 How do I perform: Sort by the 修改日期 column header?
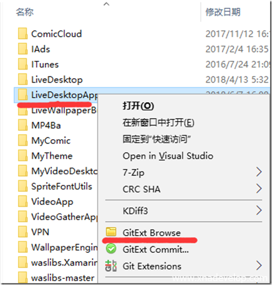[x=223, y=12]
